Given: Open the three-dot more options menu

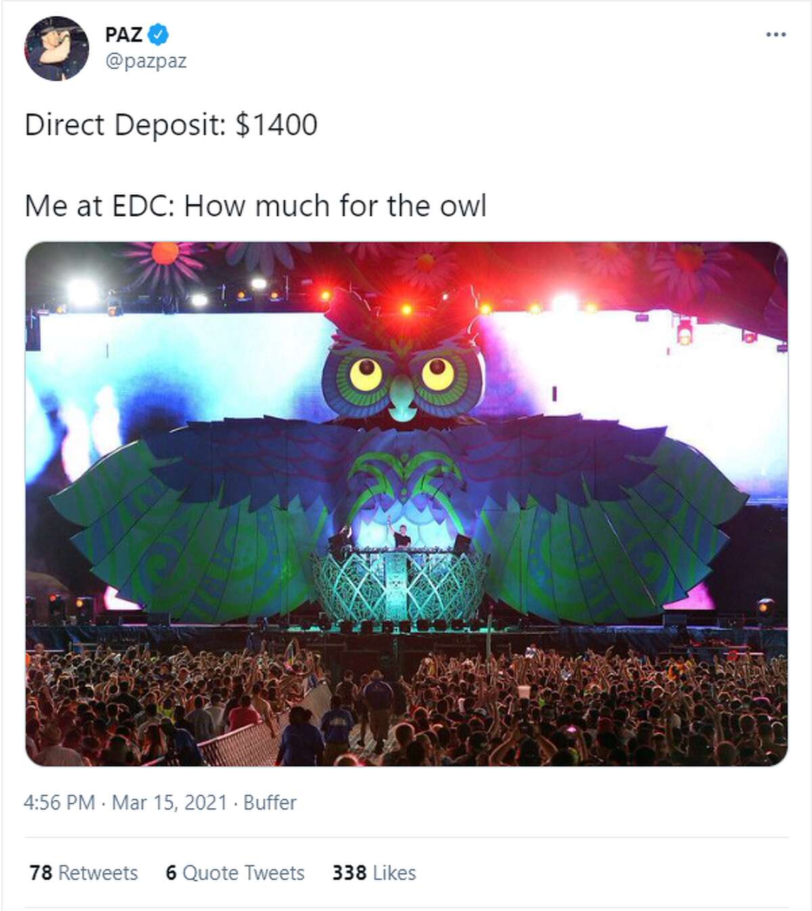Looking at the screenshot, I should coord(775,34).
